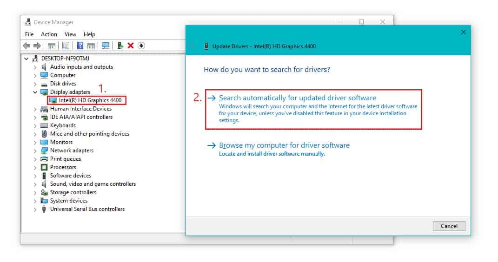This screenshot has width=498, height=262.
Task: Expand Audio inputs and outputs node
Action: pyautogui.click(x=35, y=67)
